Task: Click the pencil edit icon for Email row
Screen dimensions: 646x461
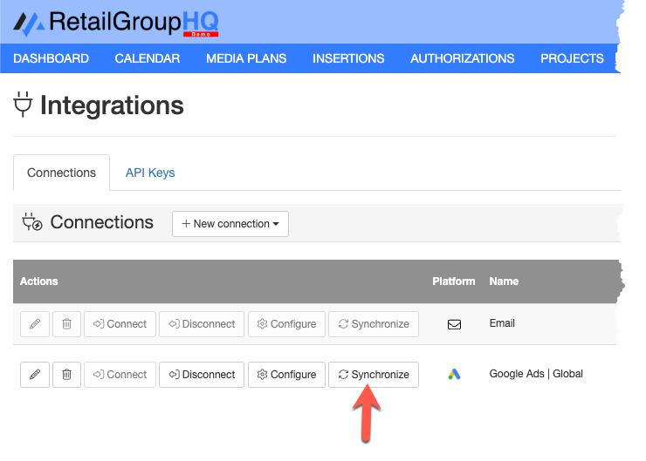Action: click(35, 324)
